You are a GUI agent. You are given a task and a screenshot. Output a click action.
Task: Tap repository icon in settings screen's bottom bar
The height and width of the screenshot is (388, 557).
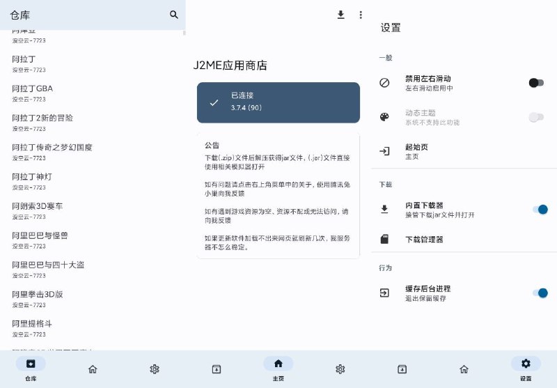[x=402, y=368]
